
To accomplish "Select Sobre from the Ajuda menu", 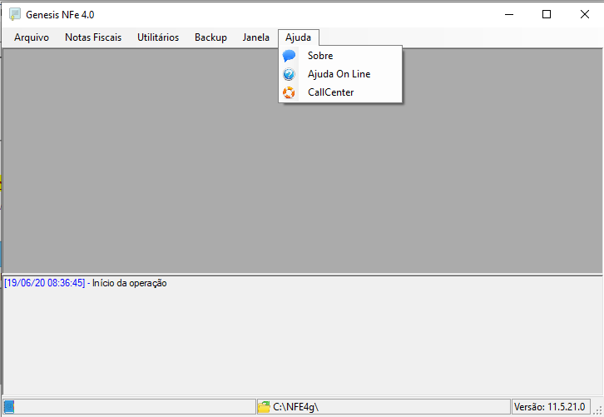I will 340,56.
